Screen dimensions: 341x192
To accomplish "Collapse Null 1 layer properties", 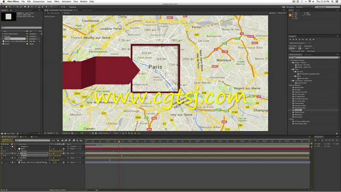I will [10, 148].
